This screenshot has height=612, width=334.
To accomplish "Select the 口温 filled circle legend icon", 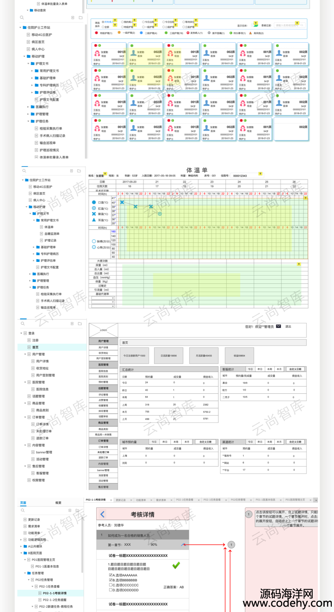I will point(94,202).
